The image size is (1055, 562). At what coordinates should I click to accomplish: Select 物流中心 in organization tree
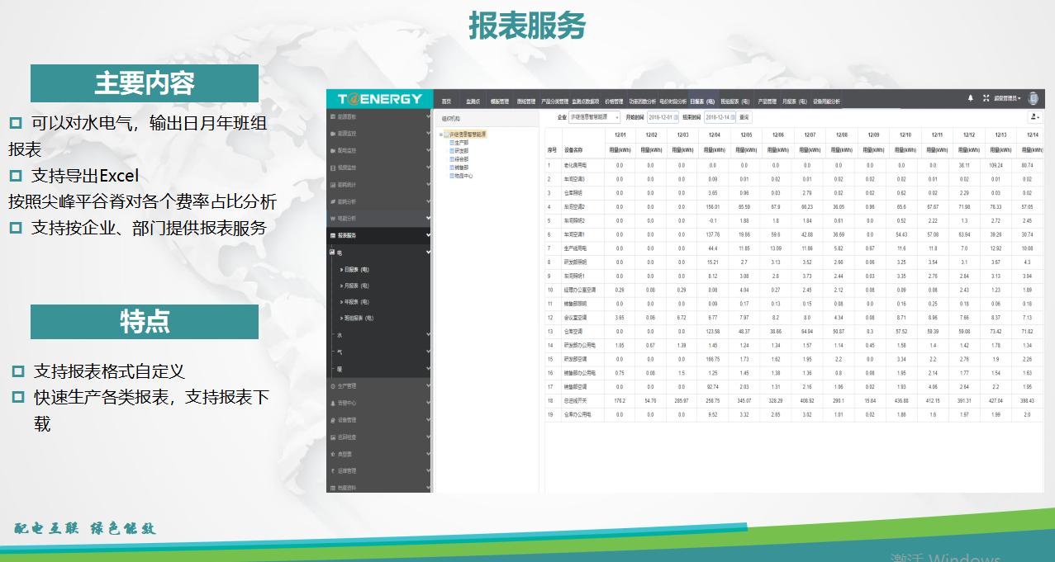[463, 176]
